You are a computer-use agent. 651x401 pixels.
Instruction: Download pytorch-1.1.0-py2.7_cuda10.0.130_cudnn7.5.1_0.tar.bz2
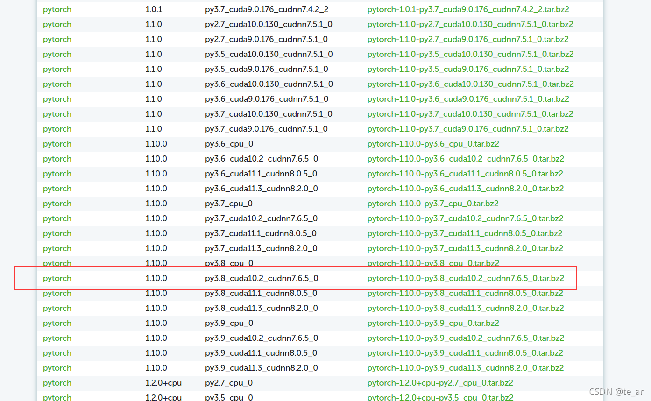(470, 24)
